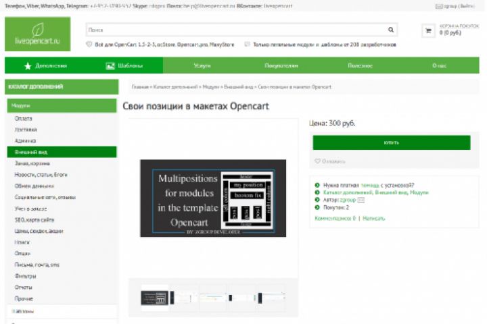
Task: Open the Дополнения menu
Action: (x=45, y=65)
